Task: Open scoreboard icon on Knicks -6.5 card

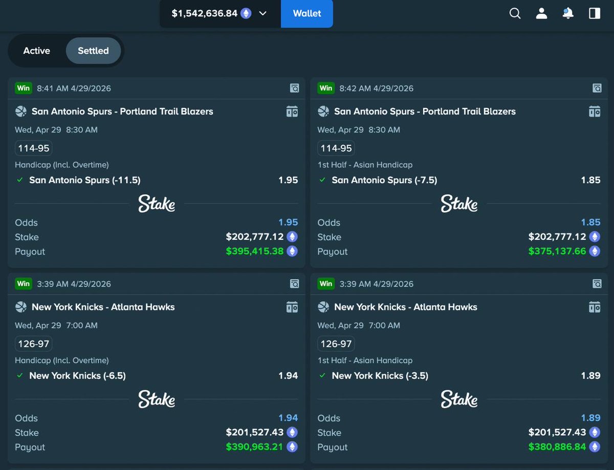Action: click(292, 307)
